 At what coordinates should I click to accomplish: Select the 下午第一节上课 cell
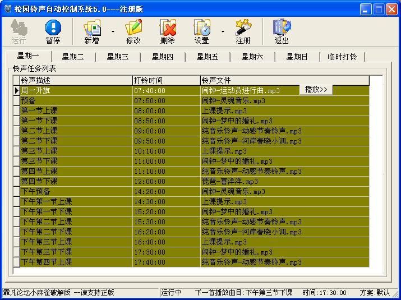click(76, 201)
